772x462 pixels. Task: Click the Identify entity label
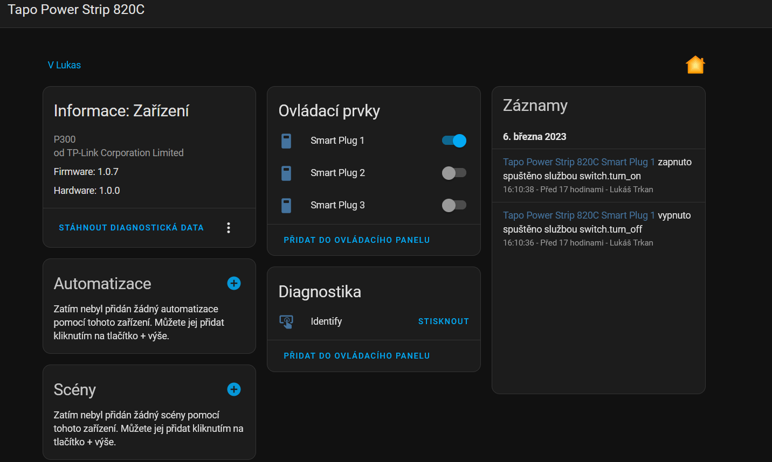tap(326, 321)
